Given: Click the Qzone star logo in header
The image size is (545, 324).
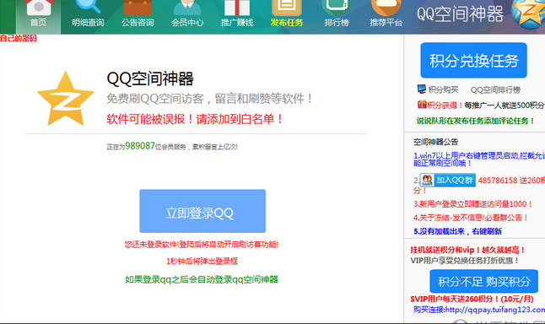Looking at the screenshot, I should point(528,13).
